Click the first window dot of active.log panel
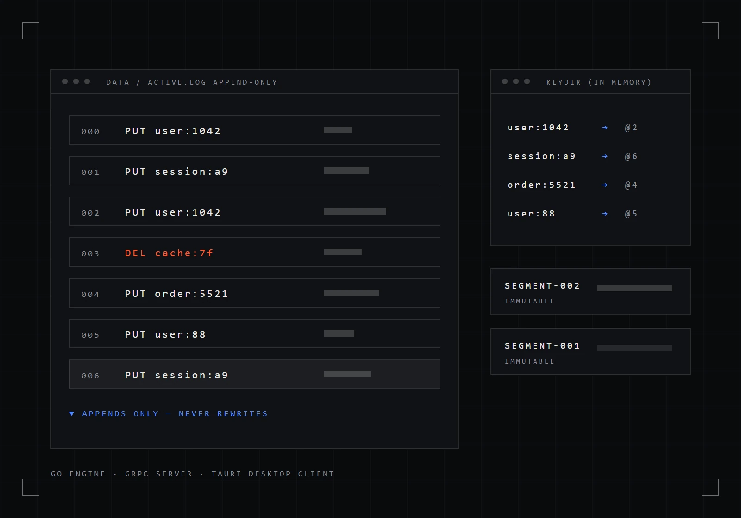This screenshot has height=518, width=741. click(65, 81)
